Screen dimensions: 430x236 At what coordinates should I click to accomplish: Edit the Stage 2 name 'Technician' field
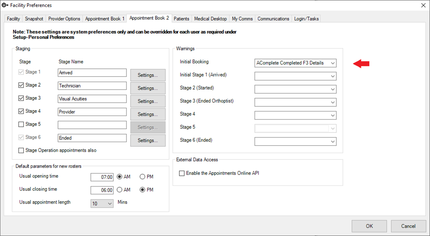tap(92, 86)
